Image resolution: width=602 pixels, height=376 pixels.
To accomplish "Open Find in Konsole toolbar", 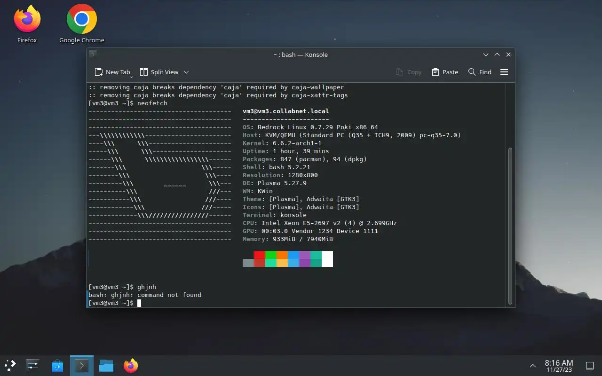I will [x=480, y=72].
